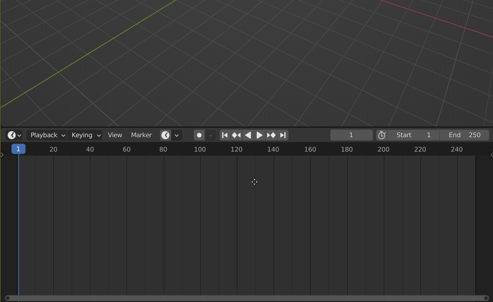Expand the left channels region arrow
This screenshot has height=302, width=493.
2,155
